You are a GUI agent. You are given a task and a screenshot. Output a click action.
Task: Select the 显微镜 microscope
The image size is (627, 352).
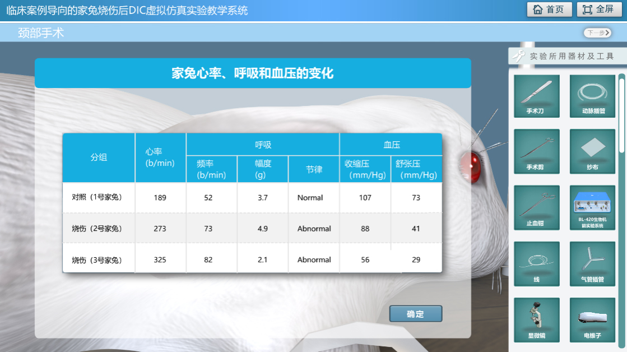point(536,319)
